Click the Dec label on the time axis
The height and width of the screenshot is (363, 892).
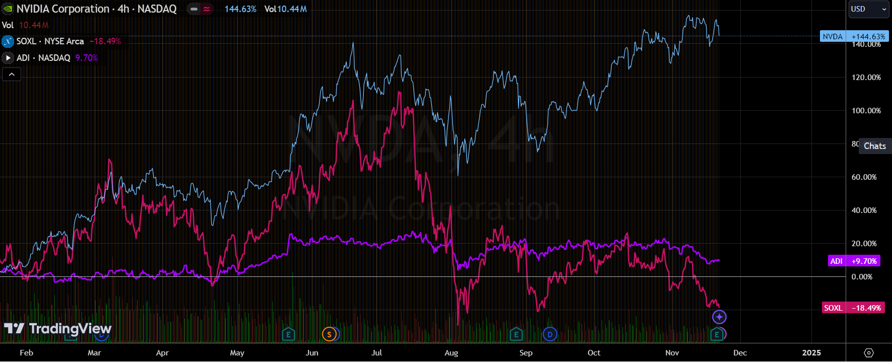point(740,353)
